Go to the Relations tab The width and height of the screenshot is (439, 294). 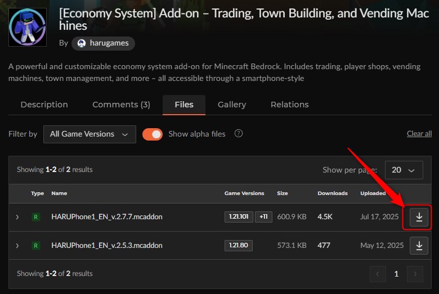(290, 105)
